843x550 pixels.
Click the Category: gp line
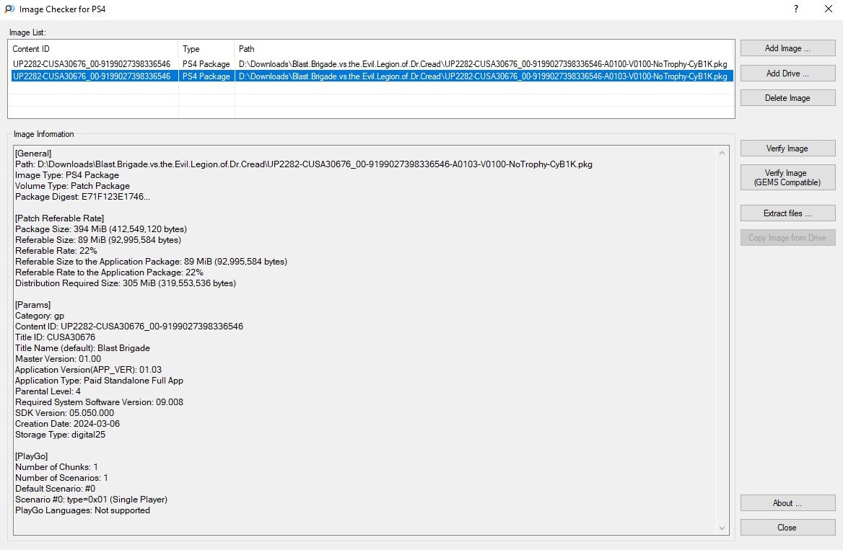pos(40,316)
